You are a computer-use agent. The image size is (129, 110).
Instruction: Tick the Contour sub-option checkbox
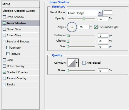point(8,48)
